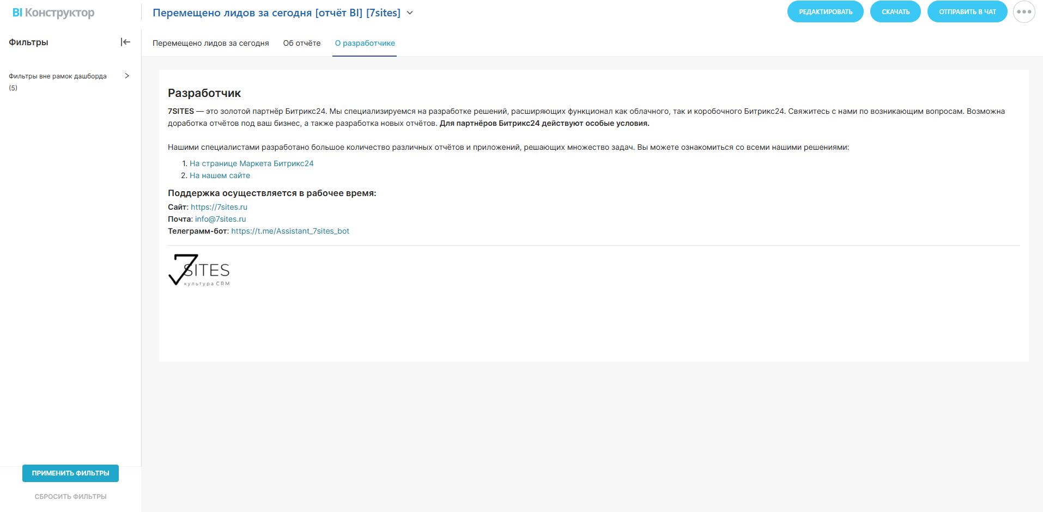
Task: Open the Об отчёте tab
Action: [302, 43]
